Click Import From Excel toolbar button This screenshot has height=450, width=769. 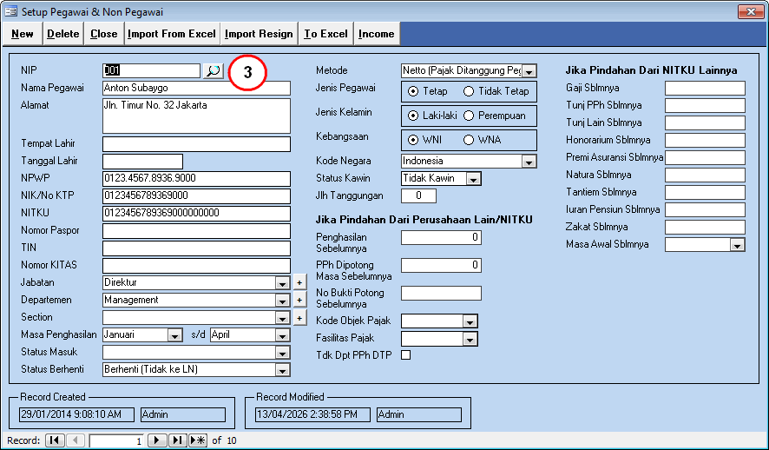[x=171, y=34]
